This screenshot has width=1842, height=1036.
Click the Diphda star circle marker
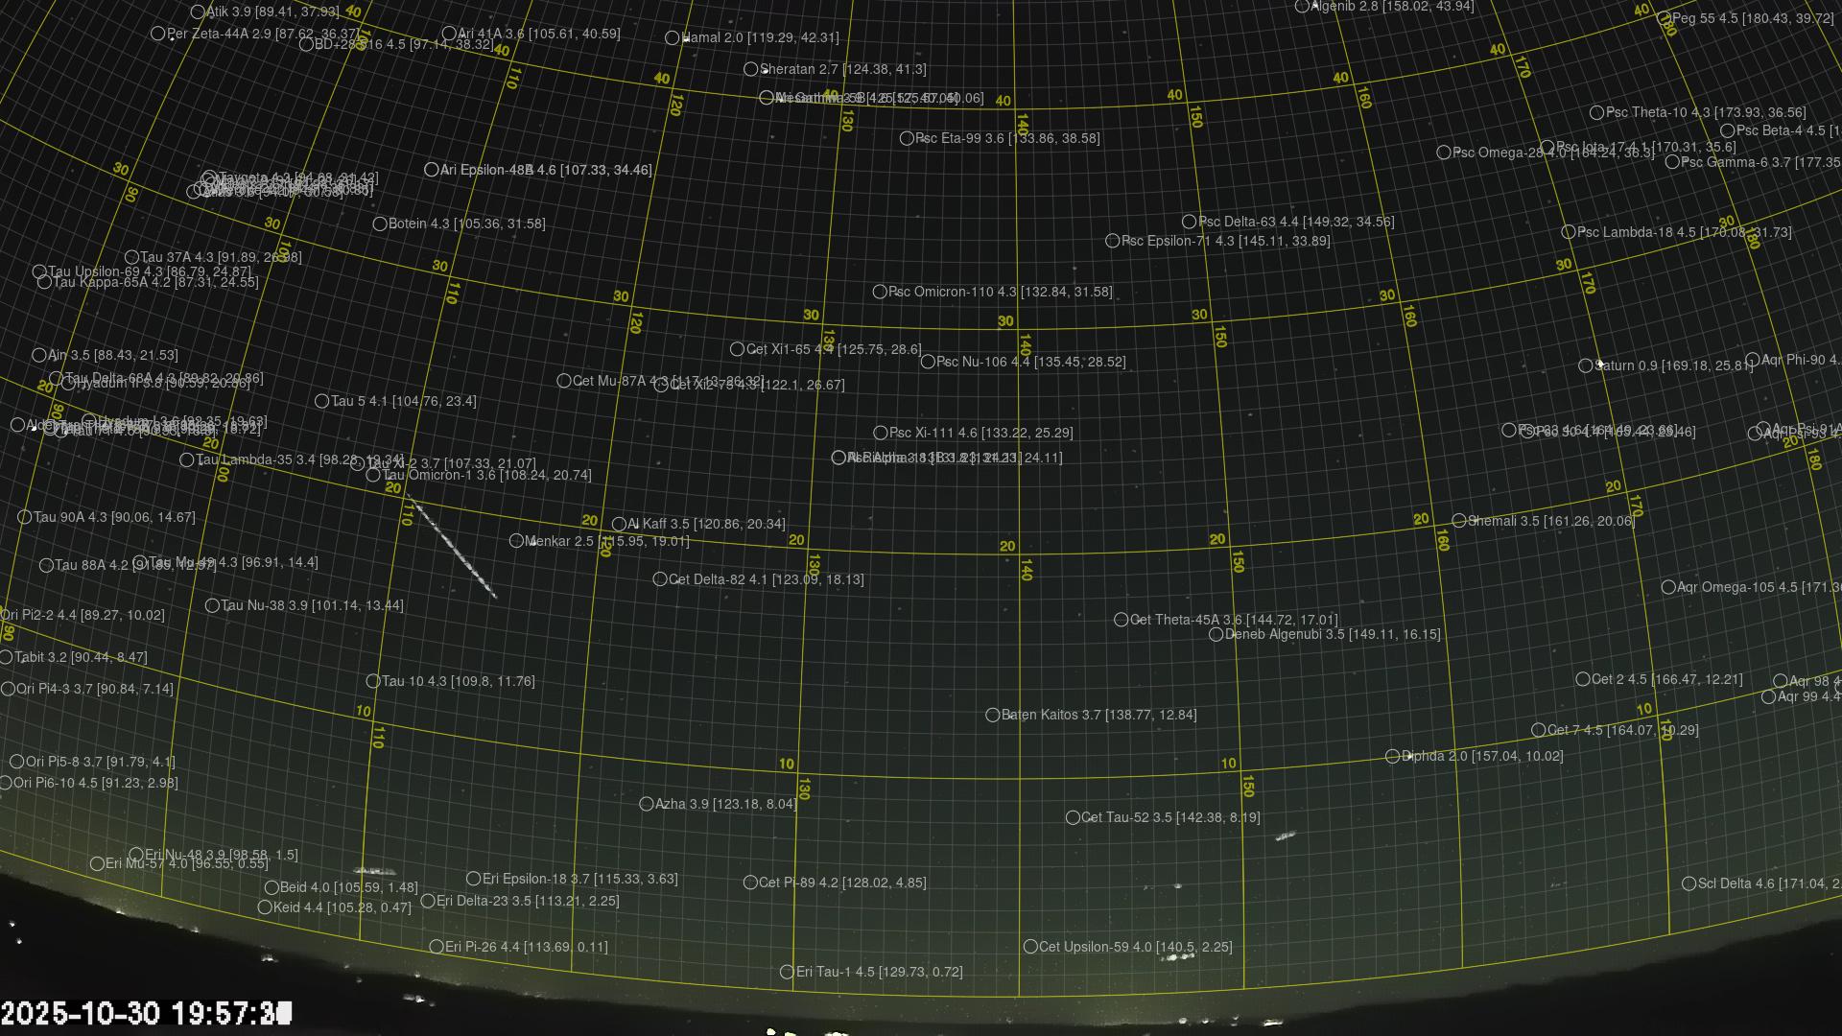[x=1392, y=757]
